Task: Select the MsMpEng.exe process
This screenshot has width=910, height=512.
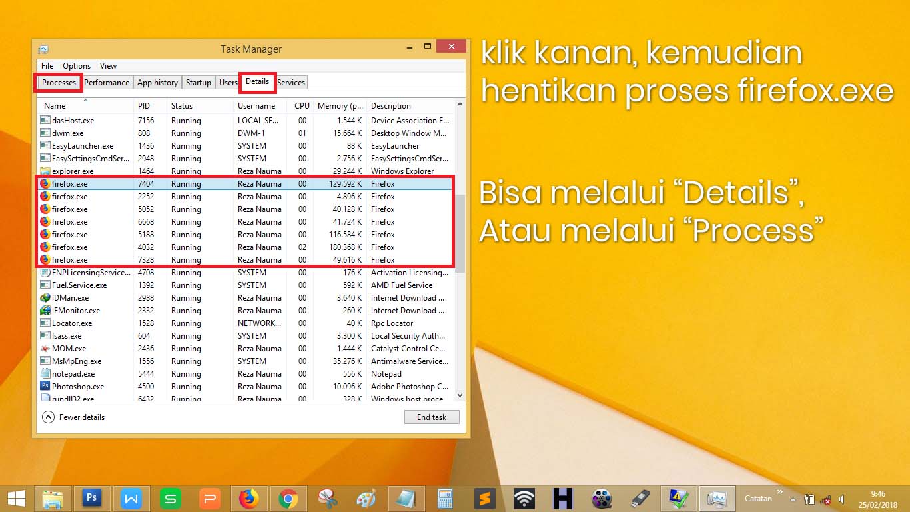Action: (246, 361)
